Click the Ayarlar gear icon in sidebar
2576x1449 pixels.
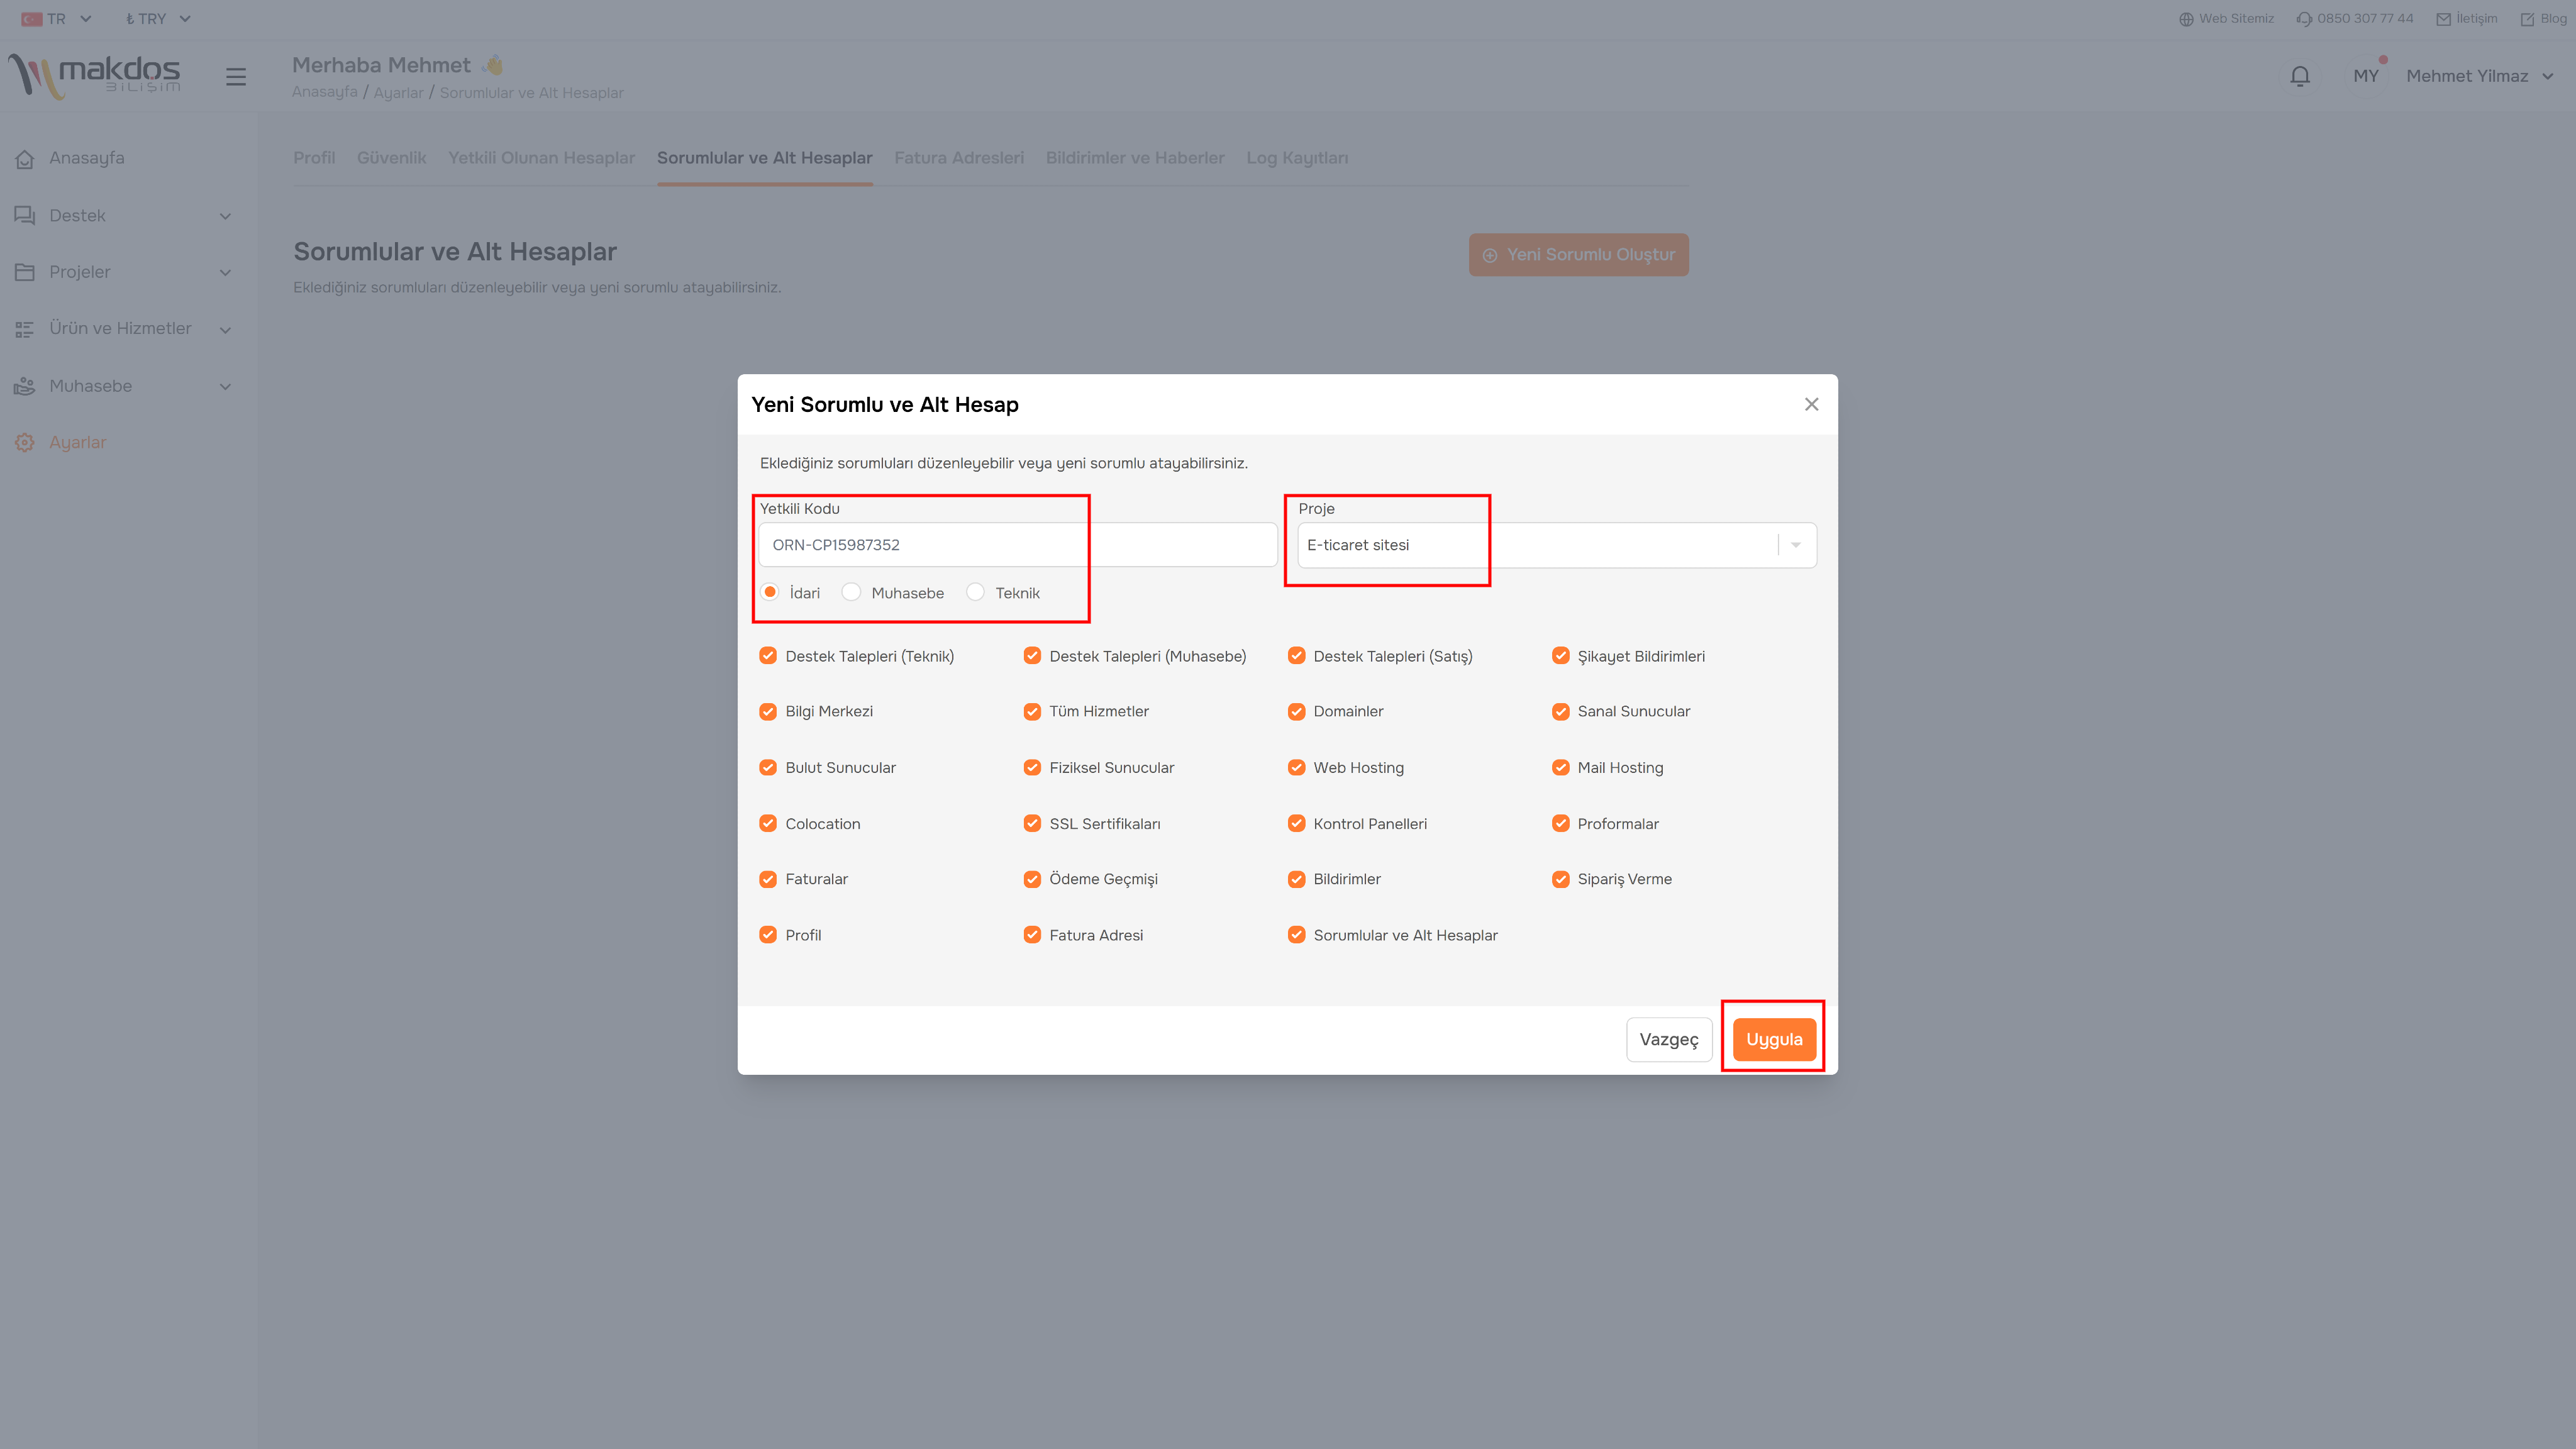25,442
